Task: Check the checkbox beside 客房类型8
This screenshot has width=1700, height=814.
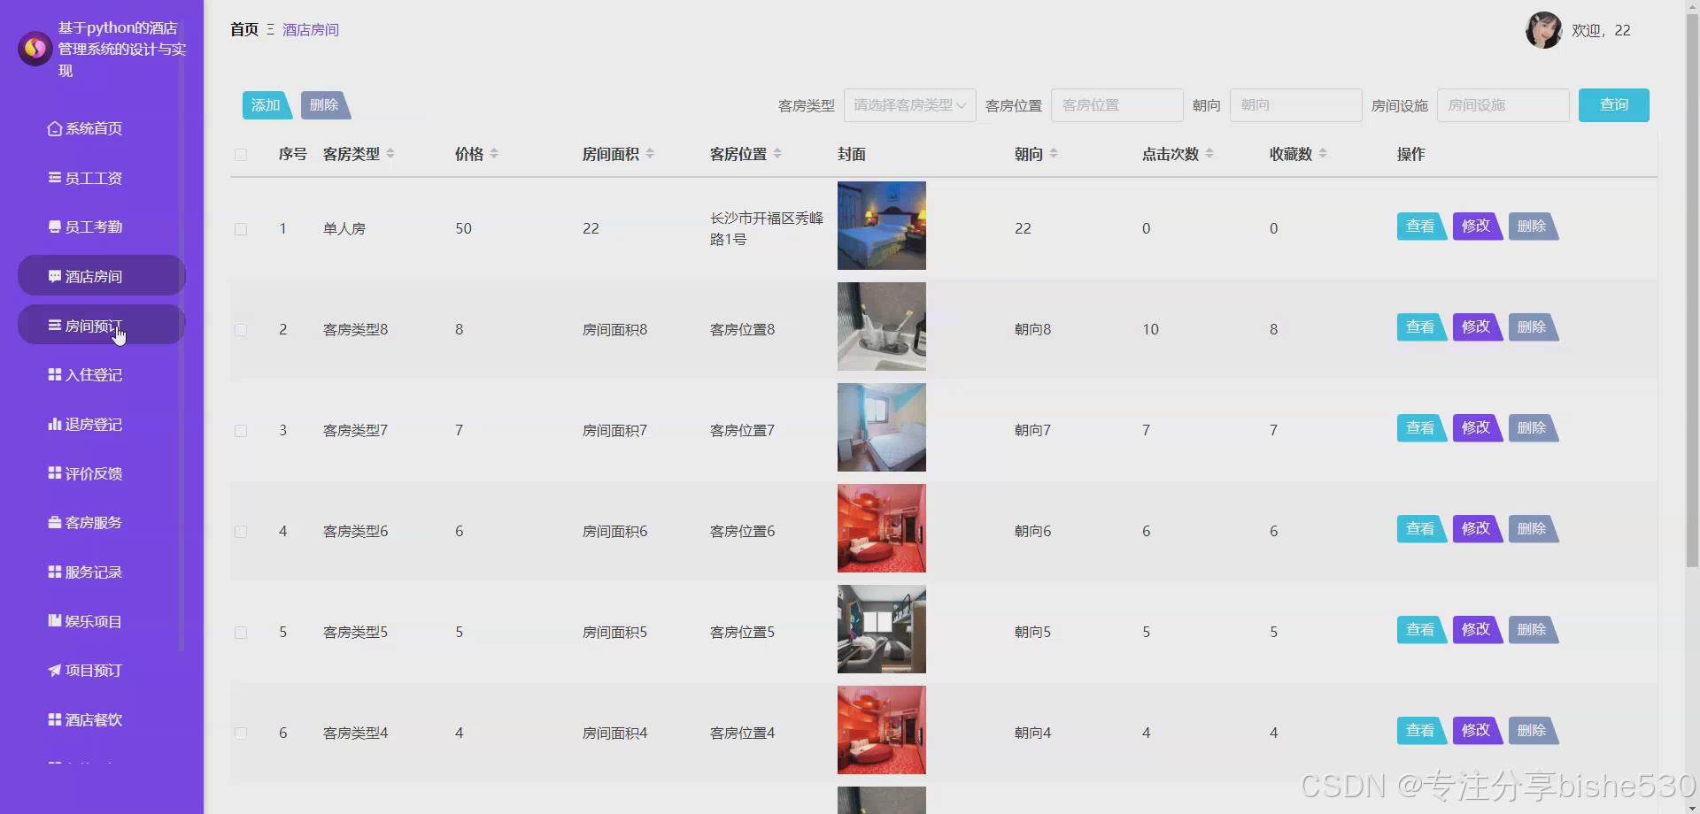Action: pyautogui.click(x=241, y=330)
